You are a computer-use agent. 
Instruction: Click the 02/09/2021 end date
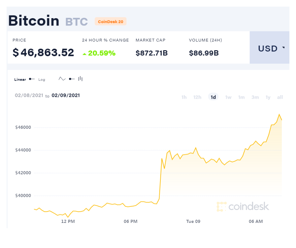(66, 95)
